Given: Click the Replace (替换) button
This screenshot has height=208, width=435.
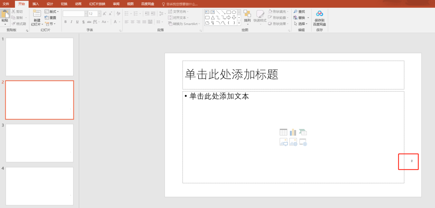Looking at the screenshot, I should [x=301, y=17].
